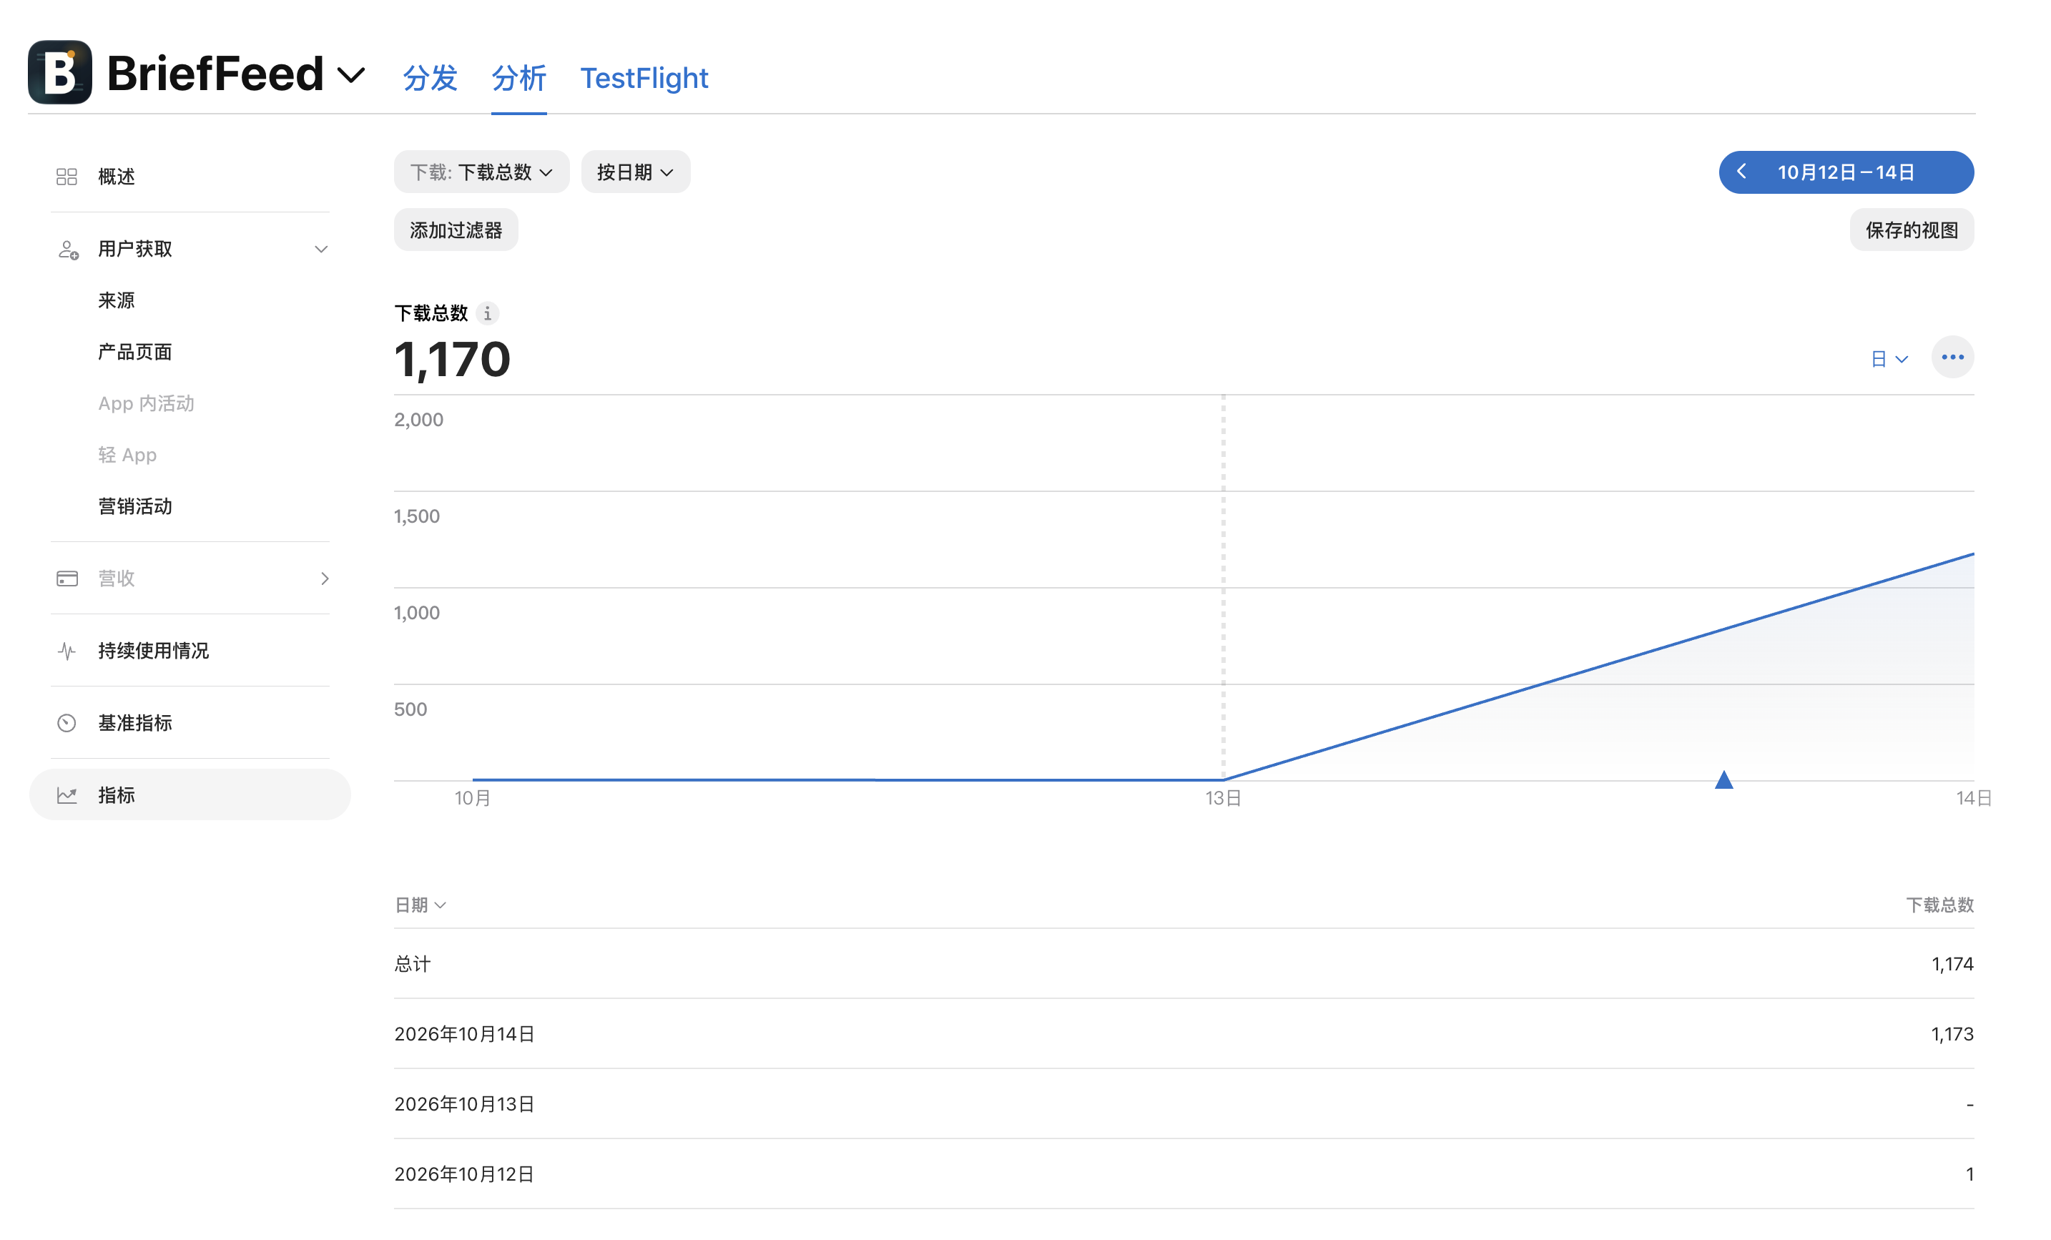Image resolution: width=2051 pixels, height=1240 pixels.
Task: Click the 总计 row label
Action: coord(412,964)
